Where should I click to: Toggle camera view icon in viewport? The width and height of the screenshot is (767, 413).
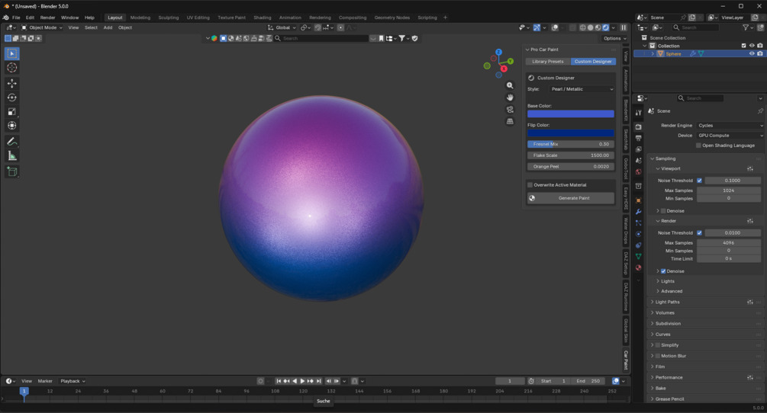point(510,110)
